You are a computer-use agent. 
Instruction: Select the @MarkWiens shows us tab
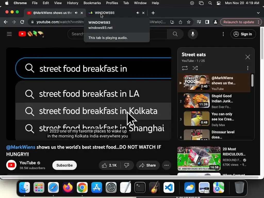coord(53,13)
